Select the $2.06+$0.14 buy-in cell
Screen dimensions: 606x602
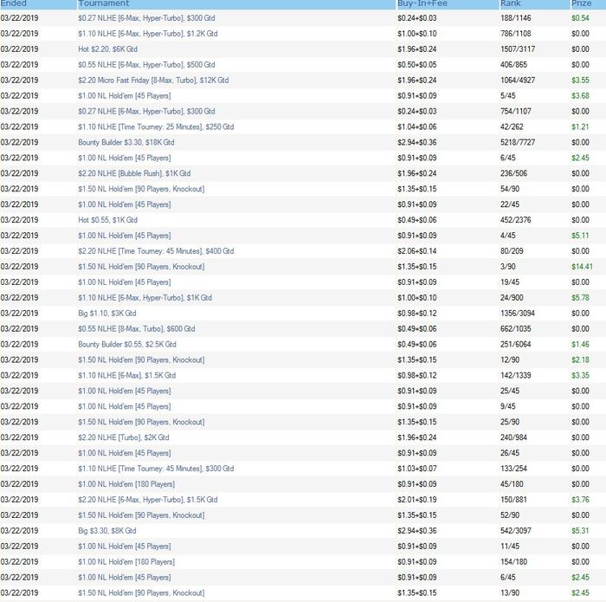[x=417, y=251]
